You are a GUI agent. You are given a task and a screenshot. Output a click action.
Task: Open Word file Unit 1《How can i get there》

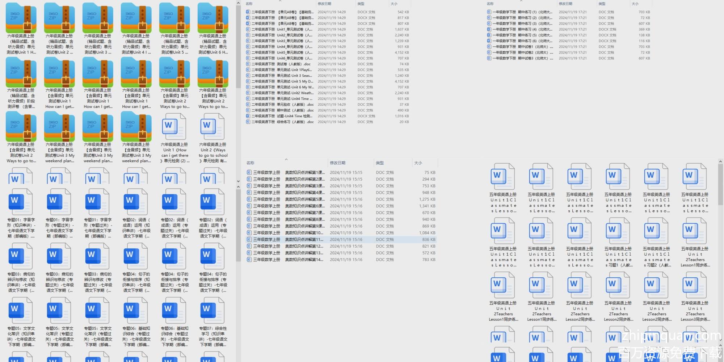click(x=174, y=127)
